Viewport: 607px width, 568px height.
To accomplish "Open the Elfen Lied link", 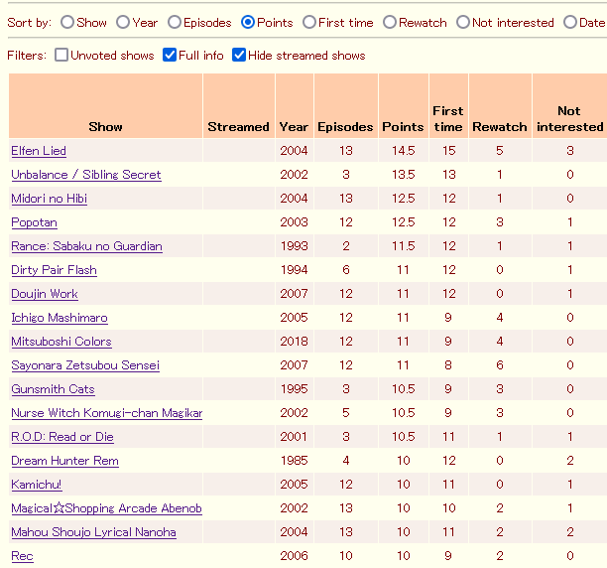I will point(39,151).
